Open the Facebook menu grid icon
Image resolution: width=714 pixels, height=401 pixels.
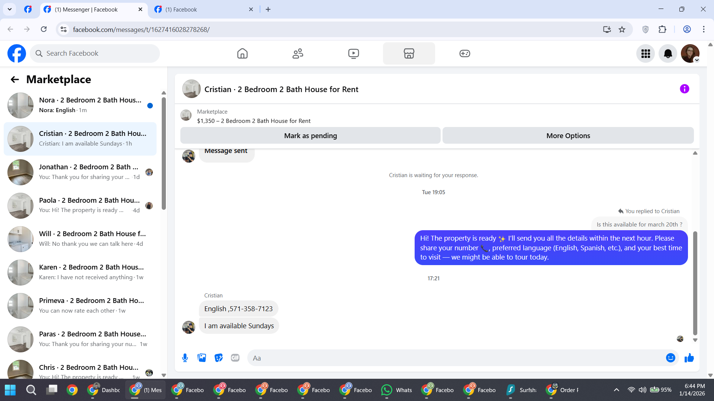point(646,54)
